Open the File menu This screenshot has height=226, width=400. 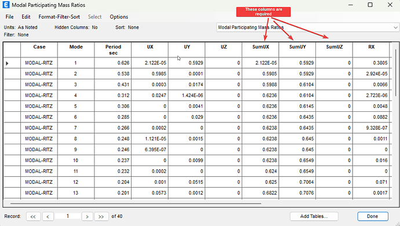[x=9, y=17]
